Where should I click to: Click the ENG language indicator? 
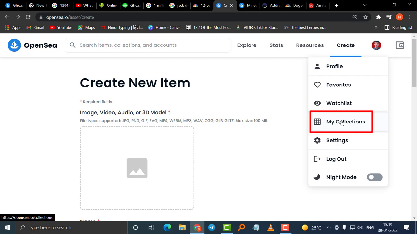pos(370,227)
